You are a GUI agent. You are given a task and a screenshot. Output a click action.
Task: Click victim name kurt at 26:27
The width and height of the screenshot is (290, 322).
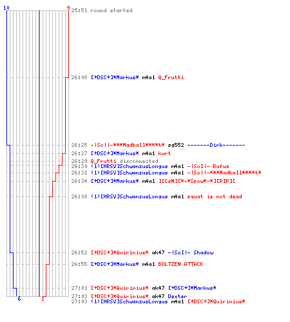164,153
